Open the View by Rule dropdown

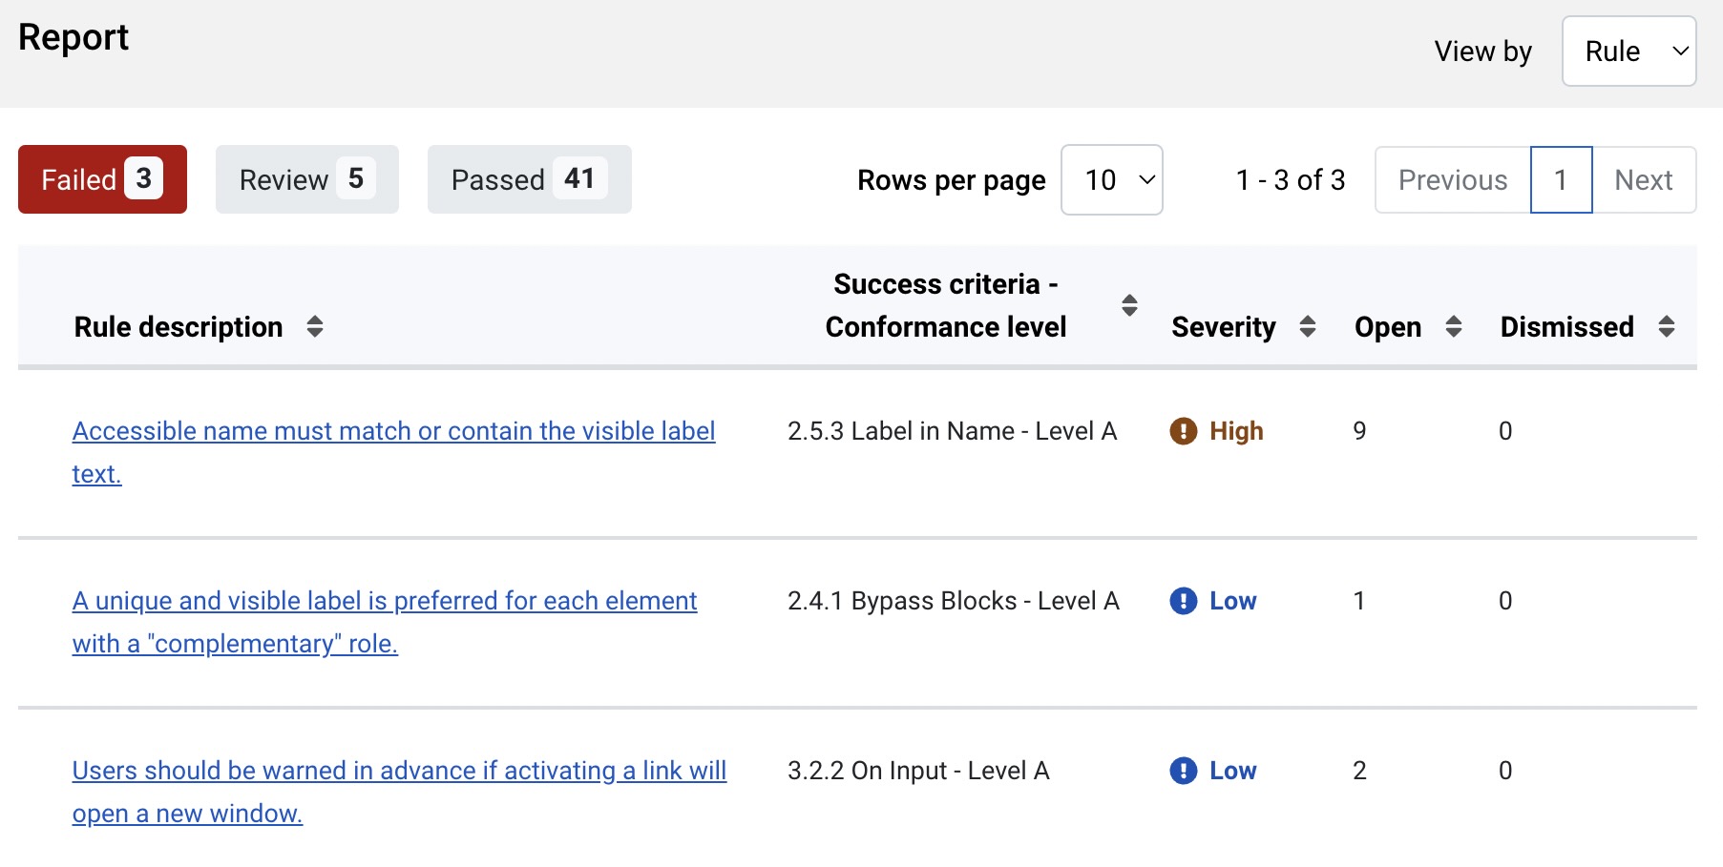(x=1628, y=52)
